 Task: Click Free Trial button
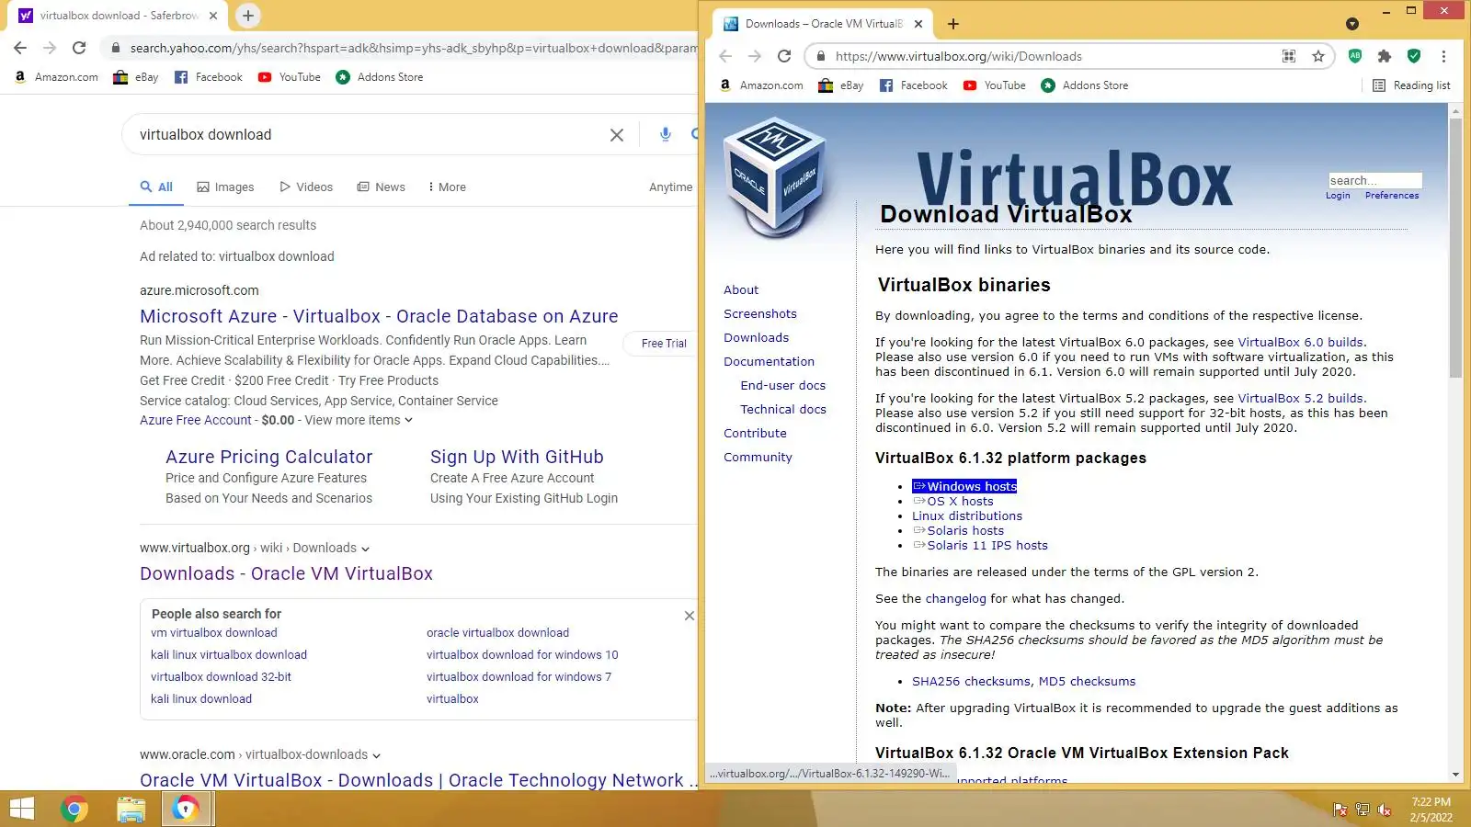(x=664, y=343)
